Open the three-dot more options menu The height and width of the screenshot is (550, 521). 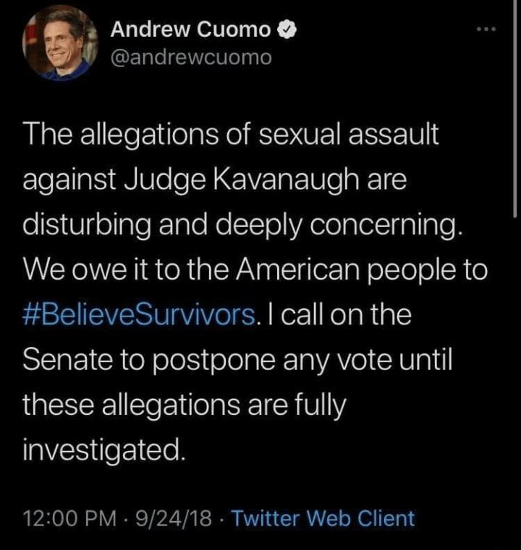pyautogui.click(x=486, y=30)
